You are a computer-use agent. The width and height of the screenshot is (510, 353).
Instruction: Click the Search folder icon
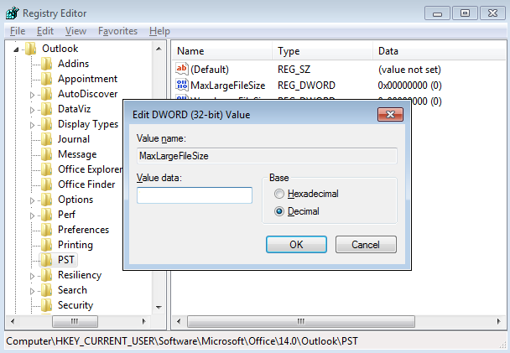(x=47, y=290)
